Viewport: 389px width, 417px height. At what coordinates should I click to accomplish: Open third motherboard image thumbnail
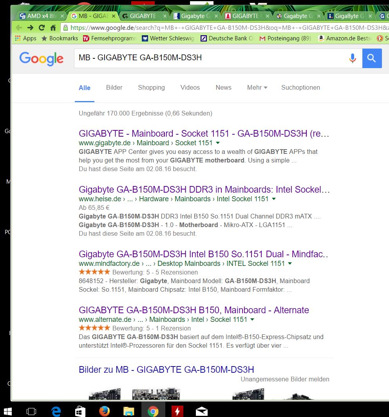[248, 394]
